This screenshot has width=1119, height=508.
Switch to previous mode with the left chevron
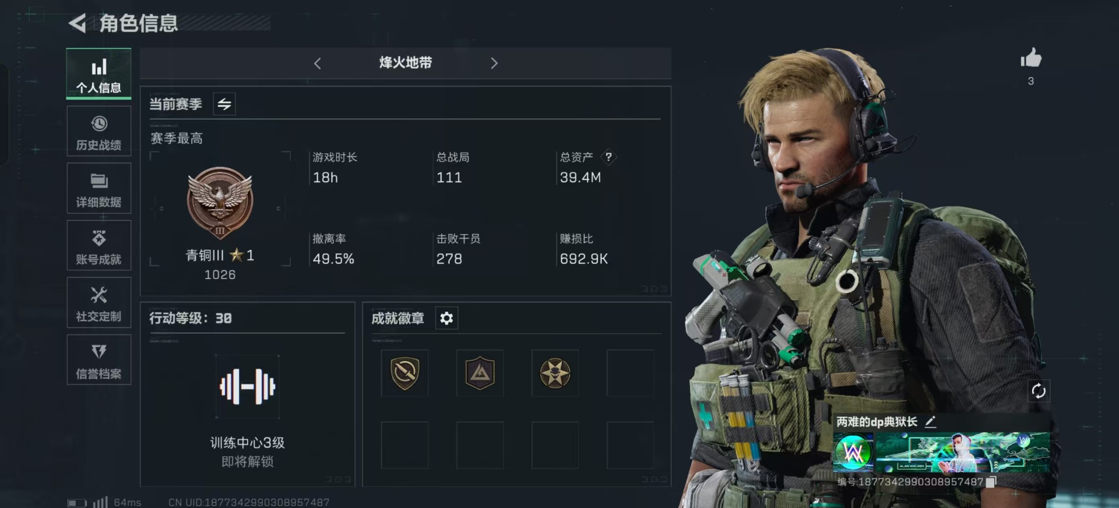click(318, 63)
